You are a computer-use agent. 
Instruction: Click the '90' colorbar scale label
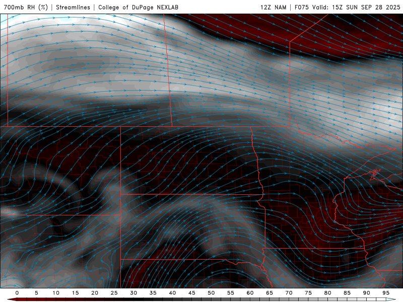(x=366, y=293)
